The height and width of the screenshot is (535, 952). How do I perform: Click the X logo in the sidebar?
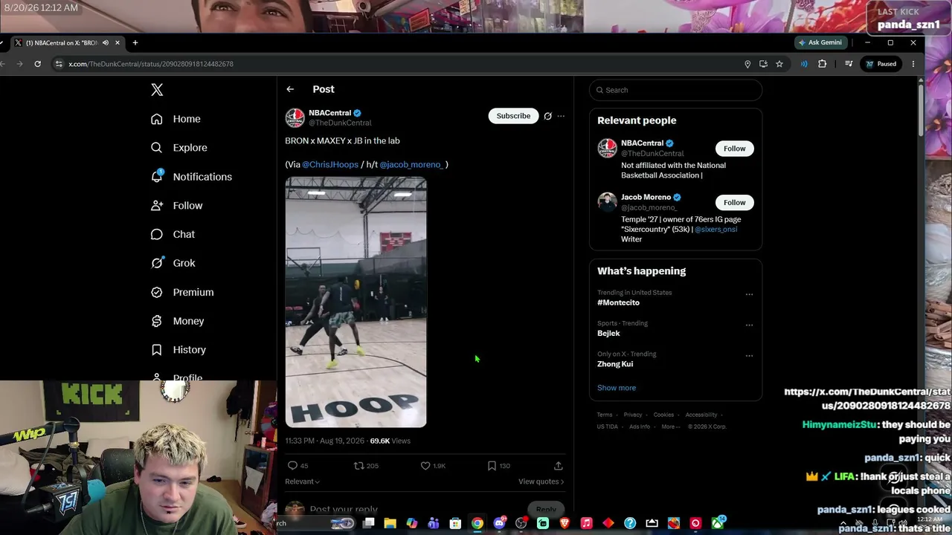pyautogui.click(x=157, y=90)
